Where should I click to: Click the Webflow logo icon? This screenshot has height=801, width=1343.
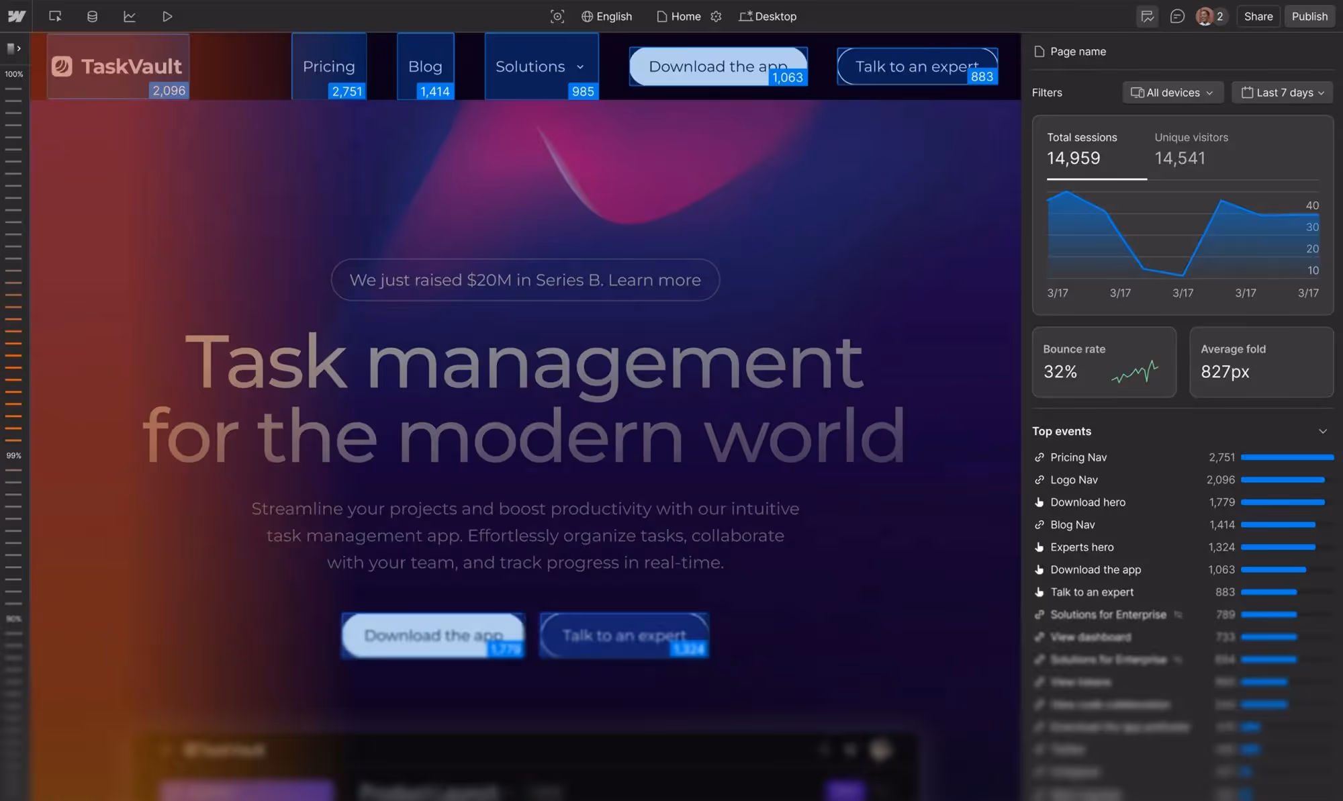[16, 16]
